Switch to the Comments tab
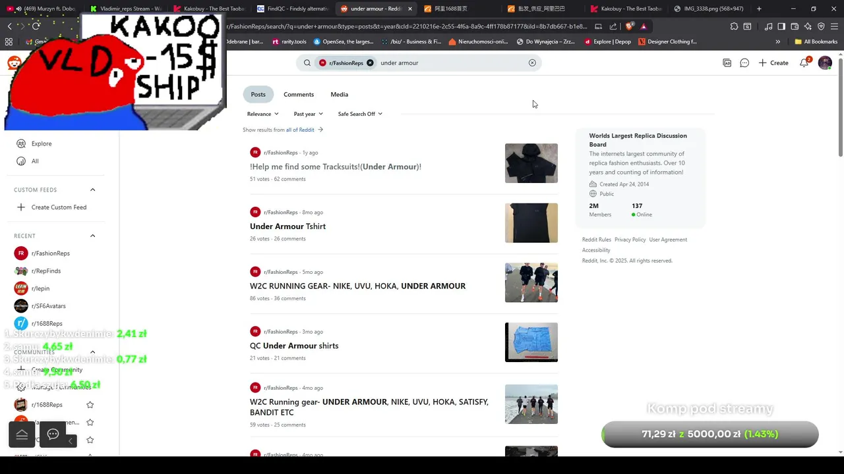Screen dimensions: 844x474 (x=299, y=94)
